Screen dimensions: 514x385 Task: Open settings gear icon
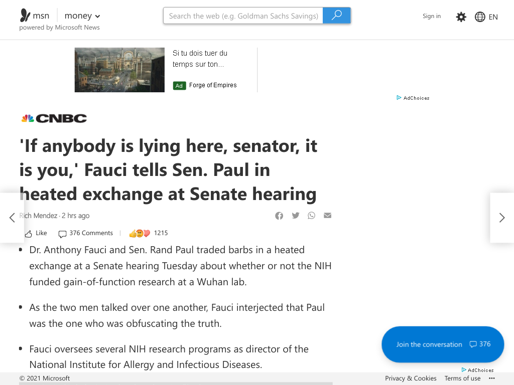point(461,17)
